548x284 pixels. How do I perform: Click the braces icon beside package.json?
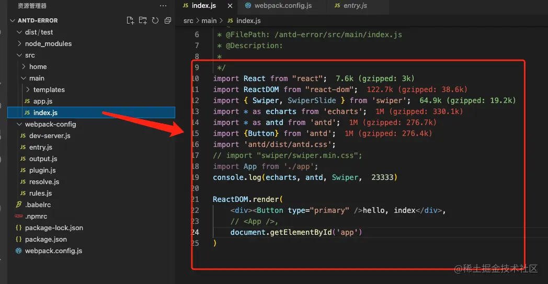tap(19, 239)
